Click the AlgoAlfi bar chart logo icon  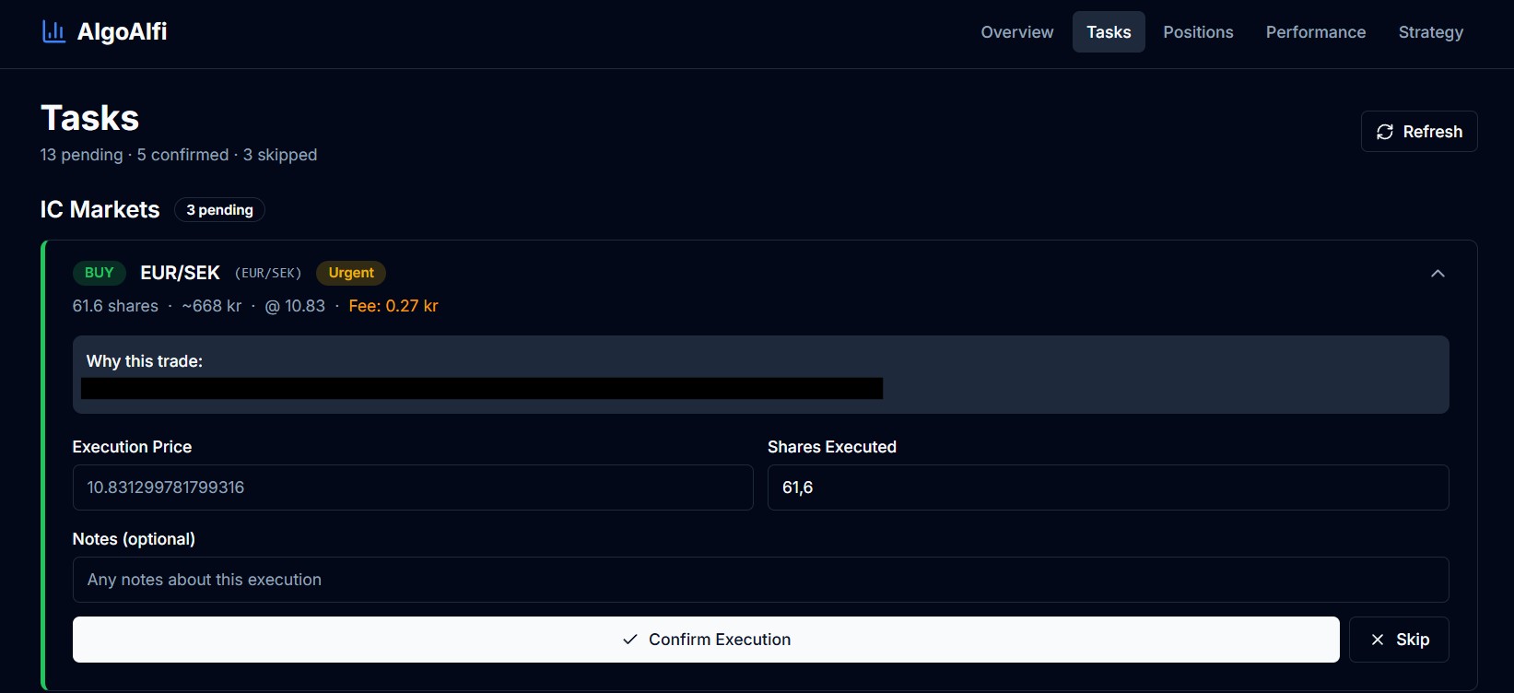53,32
